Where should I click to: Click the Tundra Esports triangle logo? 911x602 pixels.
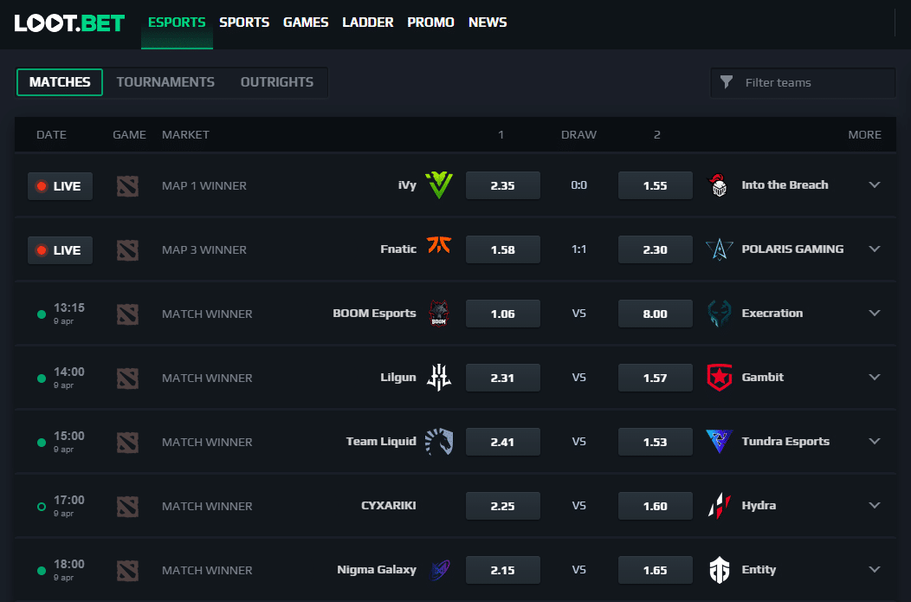pyautogui.click(x=720, y=442)
